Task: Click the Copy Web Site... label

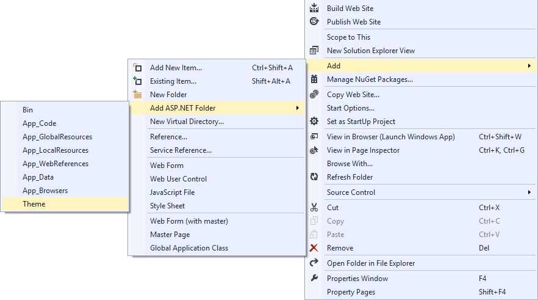Action: (353, 95)
